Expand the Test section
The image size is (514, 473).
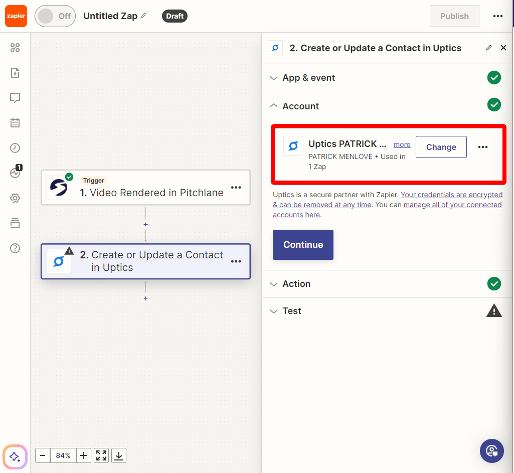click(388, 311)
